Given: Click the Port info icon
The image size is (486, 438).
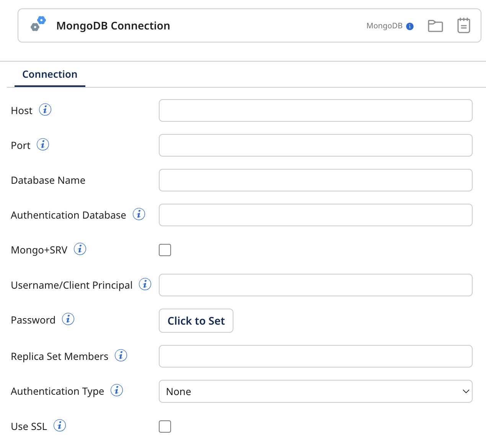Looking at the screenshot, I should click(x=43, y=144).
